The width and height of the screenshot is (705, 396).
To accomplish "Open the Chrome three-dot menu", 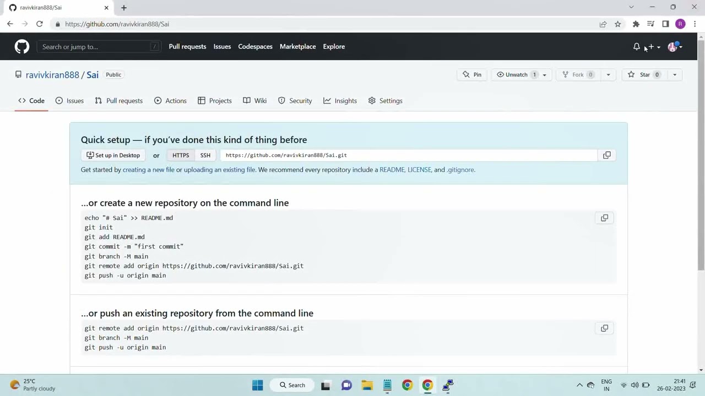I will coord(695,24).
